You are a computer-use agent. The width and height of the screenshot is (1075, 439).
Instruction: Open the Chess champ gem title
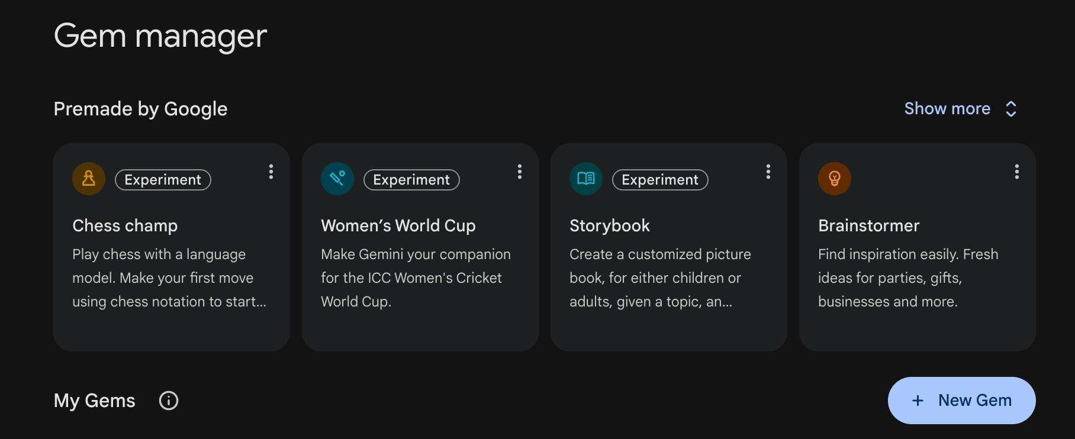pyautogui.click(x=125, y=225)
